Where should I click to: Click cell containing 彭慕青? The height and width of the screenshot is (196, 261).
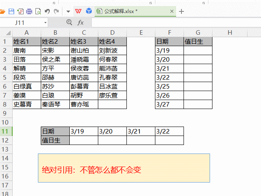[x=84, y=87]
